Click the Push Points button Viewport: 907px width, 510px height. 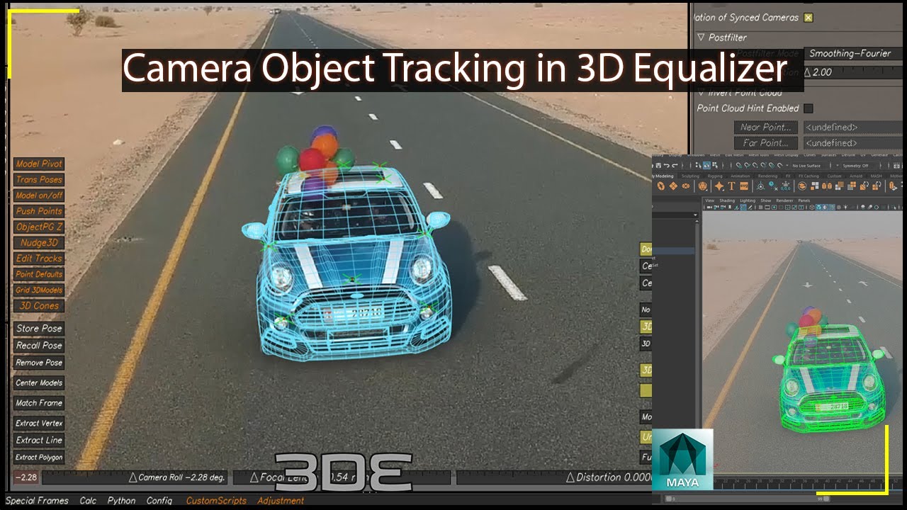click(x=39, y=211)
